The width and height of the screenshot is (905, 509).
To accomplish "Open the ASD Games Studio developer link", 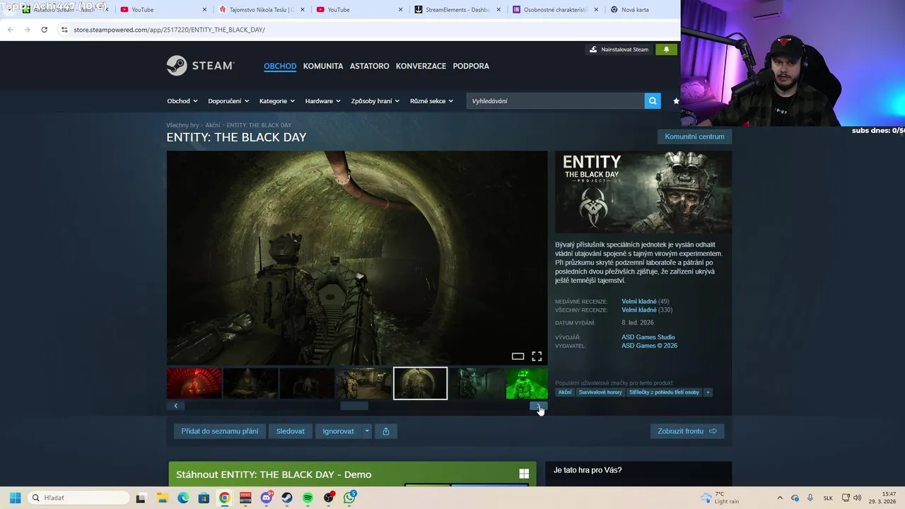I will tap(648, 337).
